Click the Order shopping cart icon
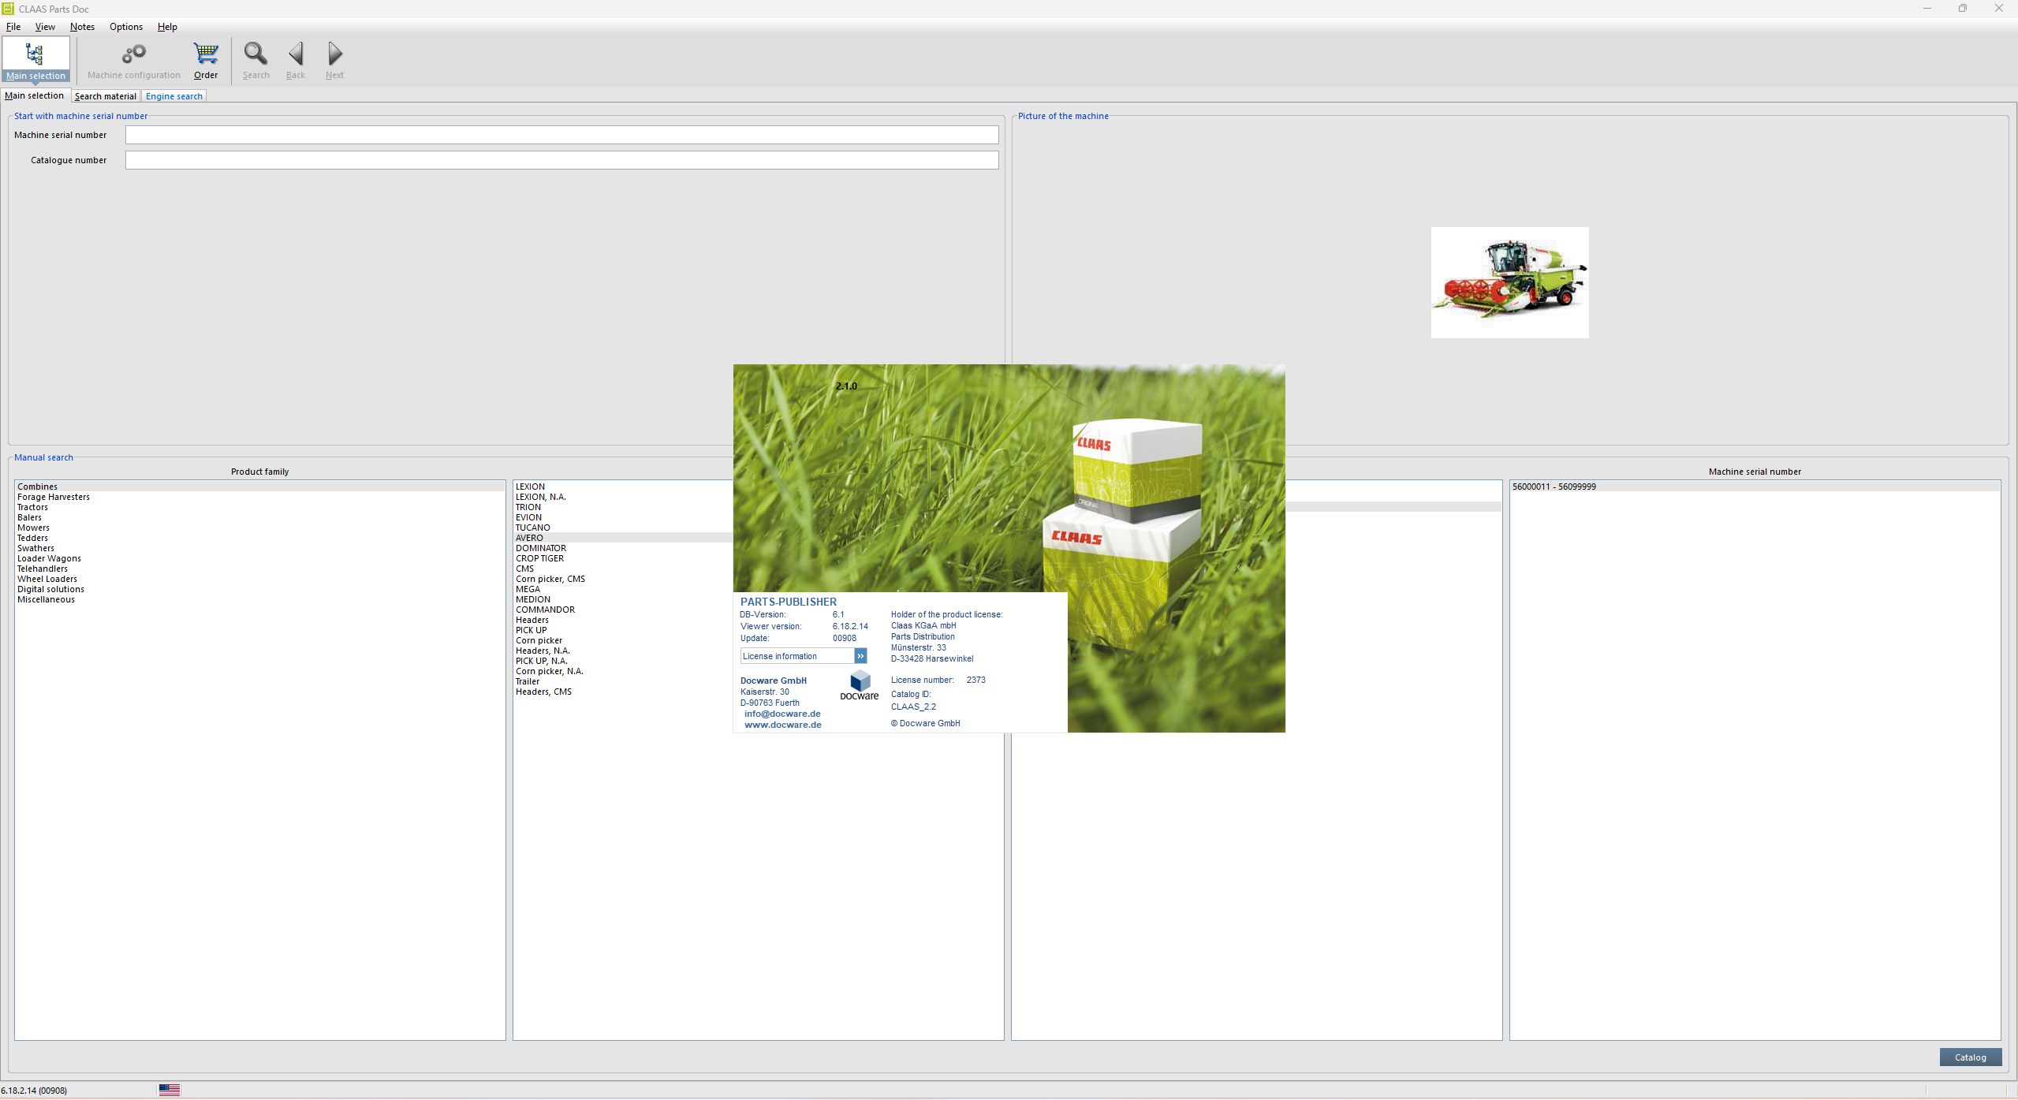2018x1100 pixels. [204, 54]
